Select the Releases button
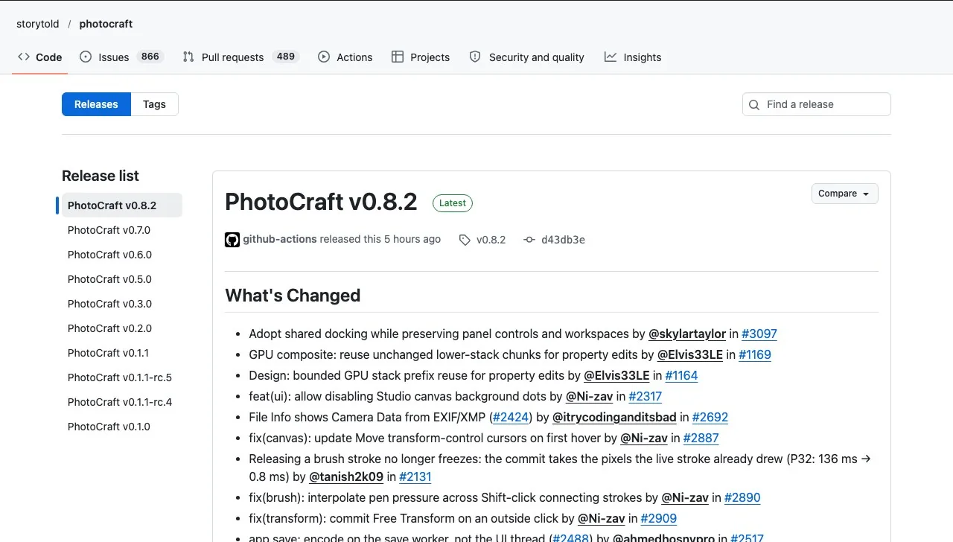Screen dimensions: 953x542 pyautogui.click(x=96, y=104)
